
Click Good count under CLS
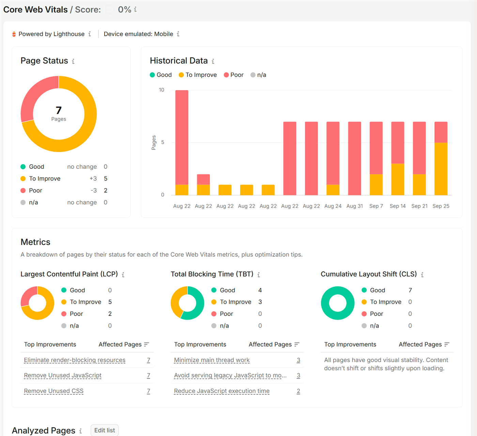coord(410,290)
